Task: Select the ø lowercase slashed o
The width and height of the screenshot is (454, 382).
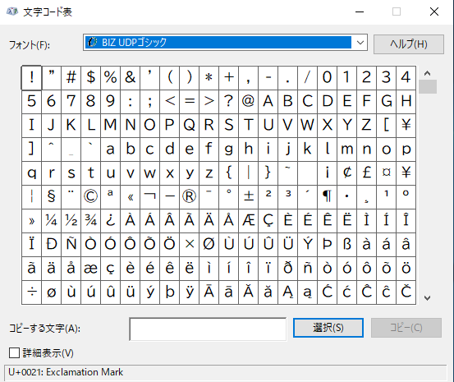Action: (52, 292)
